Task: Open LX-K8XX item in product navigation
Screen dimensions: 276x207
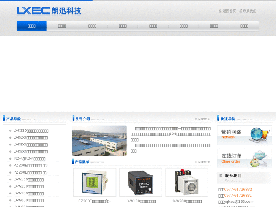Action: (x=31, y=145)
